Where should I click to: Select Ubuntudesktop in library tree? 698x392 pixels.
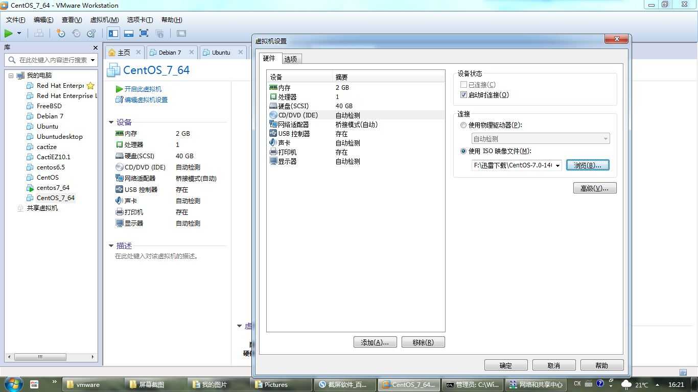pyautogui.click(x=59, y=137)
